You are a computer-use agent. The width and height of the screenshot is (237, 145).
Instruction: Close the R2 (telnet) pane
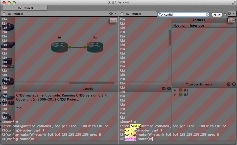[x=122, y=14]
